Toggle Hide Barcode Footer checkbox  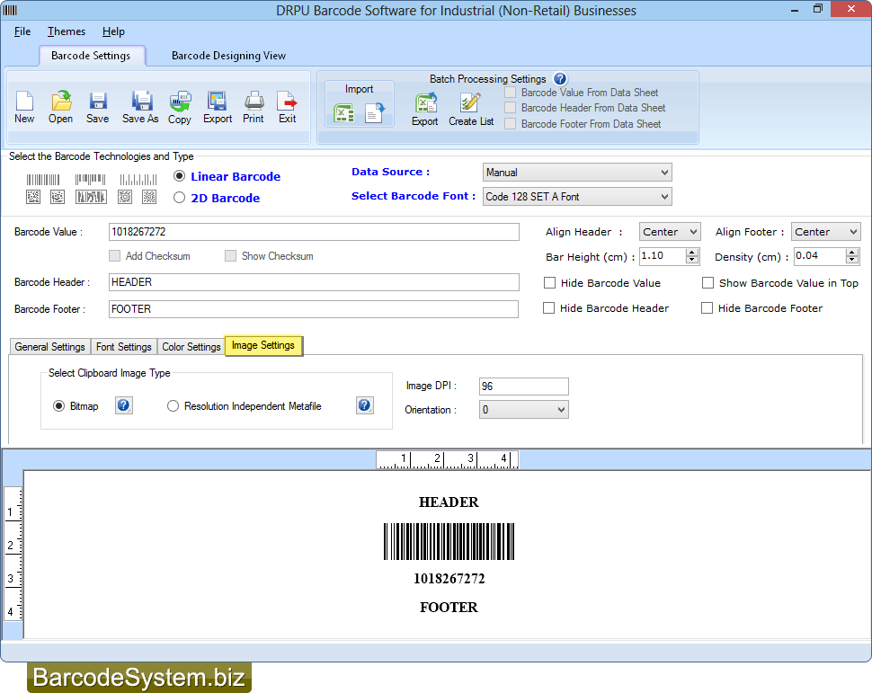point(707,308)
